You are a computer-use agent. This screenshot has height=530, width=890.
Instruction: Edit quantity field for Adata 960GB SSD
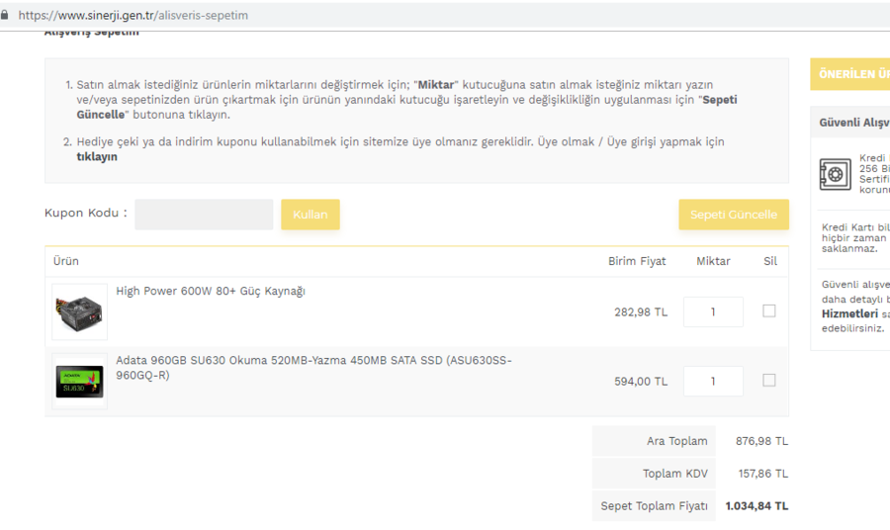(713, 382)
